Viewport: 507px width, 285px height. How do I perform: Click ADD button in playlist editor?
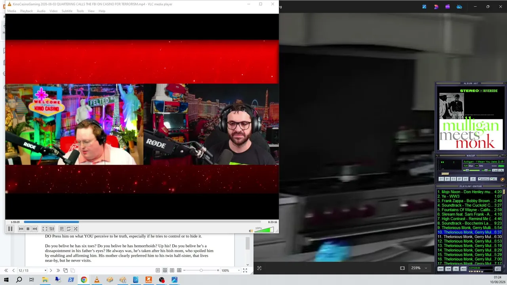point(440,269)
